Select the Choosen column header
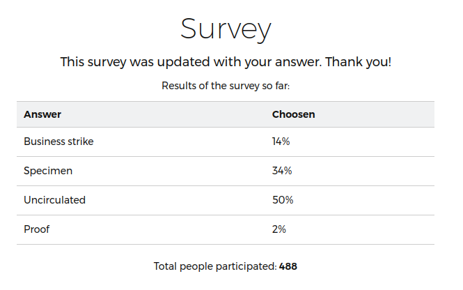 tap(293, 114)
